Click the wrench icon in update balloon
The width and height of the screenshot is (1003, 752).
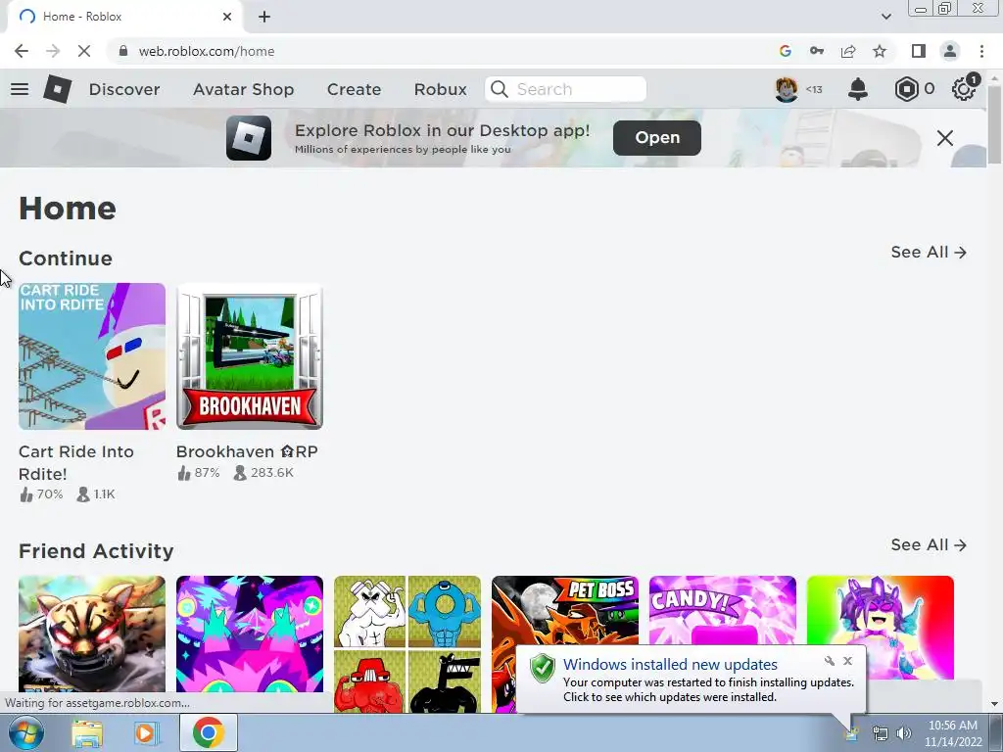coord(829,661)
